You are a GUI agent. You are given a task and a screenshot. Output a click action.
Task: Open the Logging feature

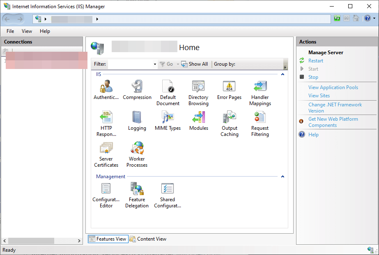click(137, 121)
